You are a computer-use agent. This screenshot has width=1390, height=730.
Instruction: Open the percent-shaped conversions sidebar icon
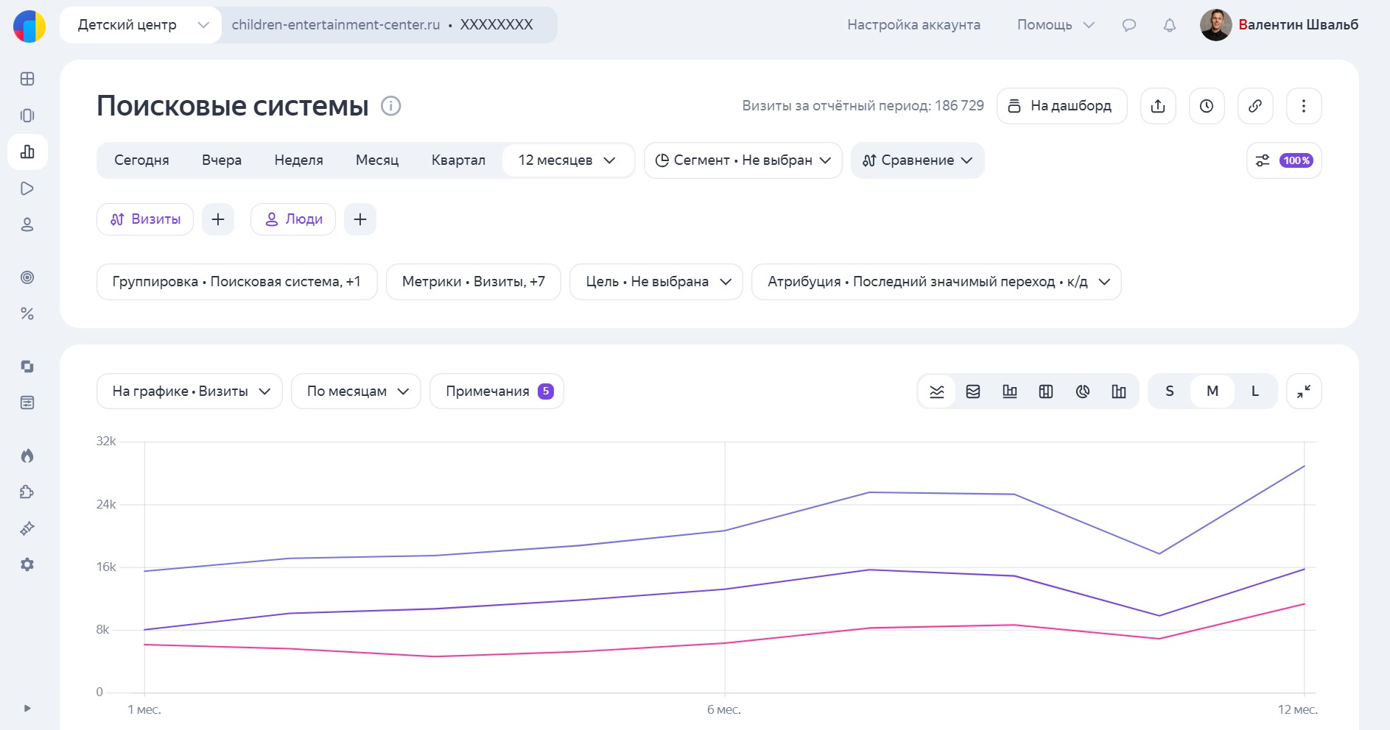(27, 313)
